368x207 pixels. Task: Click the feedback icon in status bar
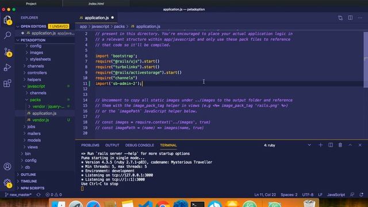(x=352, y=194)
